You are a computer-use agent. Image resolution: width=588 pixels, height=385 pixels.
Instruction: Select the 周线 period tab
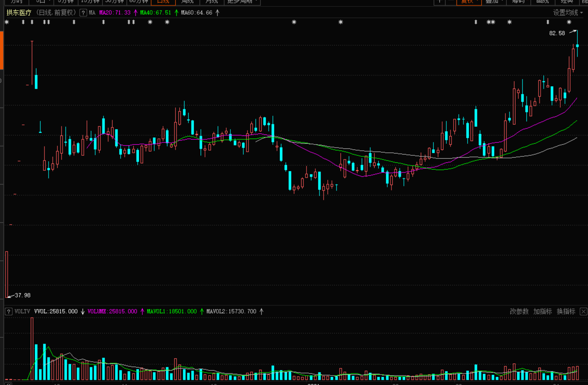[187, 2]
